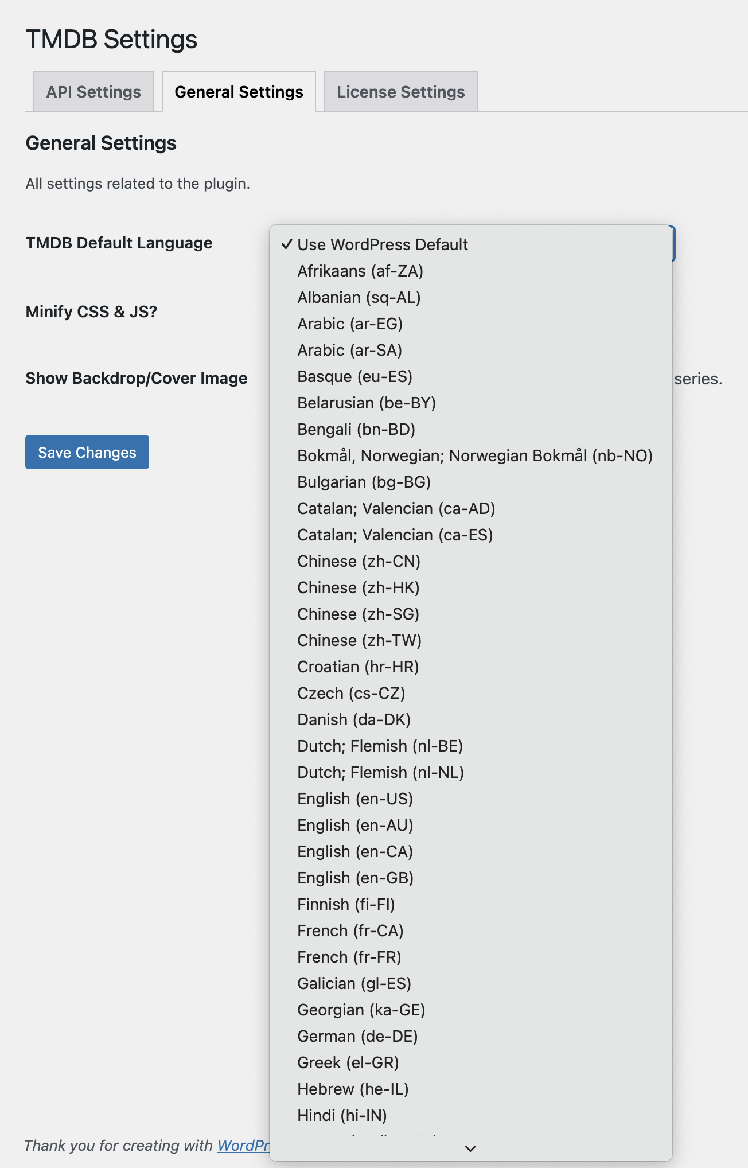
Task: Choose German (de-DE) language
Action: coord(470,1036)
